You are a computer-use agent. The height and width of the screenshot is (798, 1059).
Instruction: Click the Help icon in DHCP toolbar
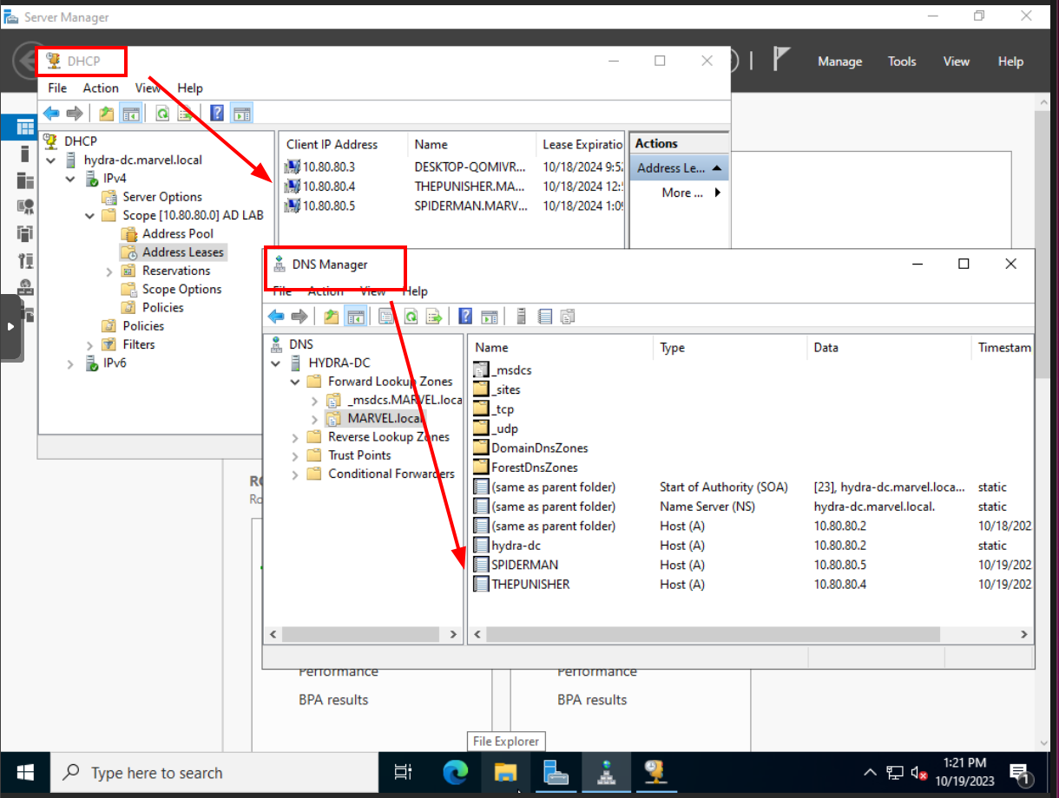[217, 113]
